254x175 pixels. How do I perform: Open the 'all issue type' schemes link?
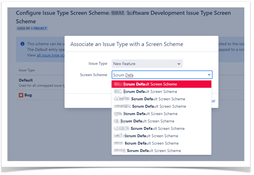51,55
